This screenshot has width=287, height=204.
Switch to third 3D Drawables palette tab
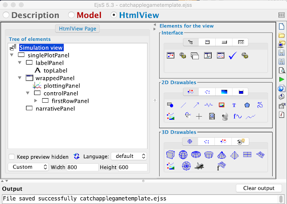click(x=223, y=141)
